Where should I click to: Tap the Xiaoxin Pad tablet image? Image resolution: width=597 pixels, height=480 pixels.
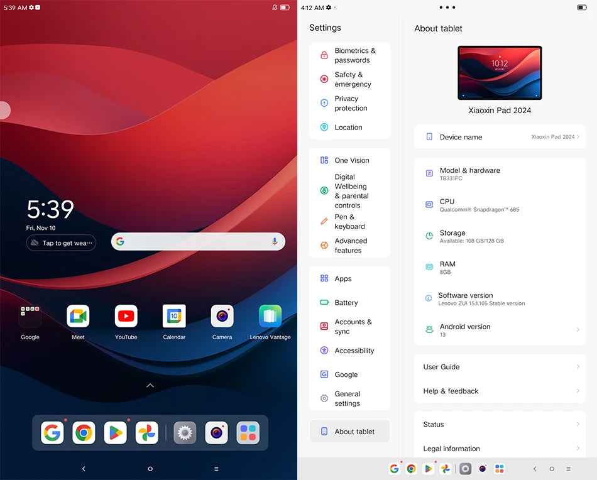coord(500,73)
